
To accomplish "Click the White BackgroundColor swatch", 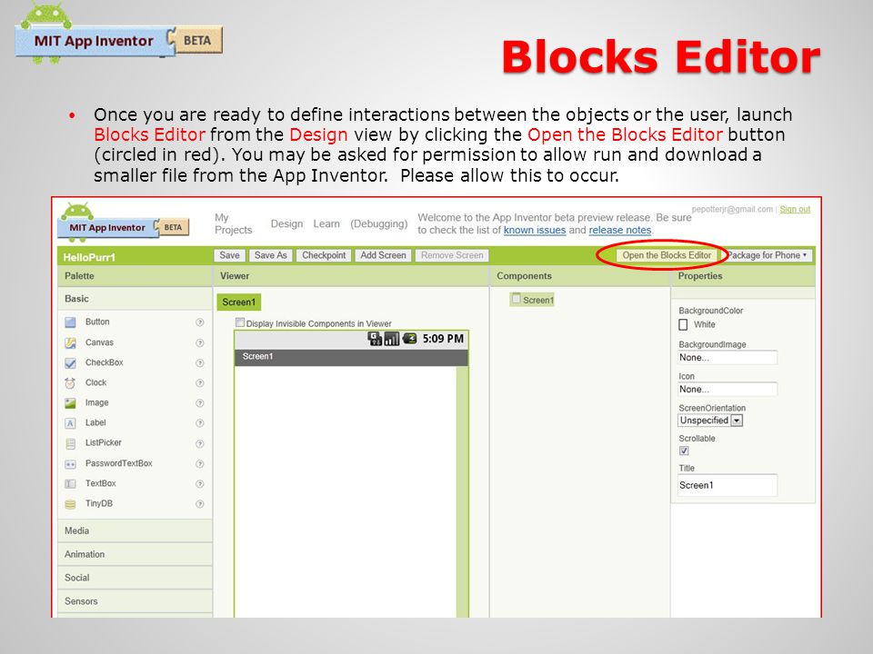I will pos(683,325).
